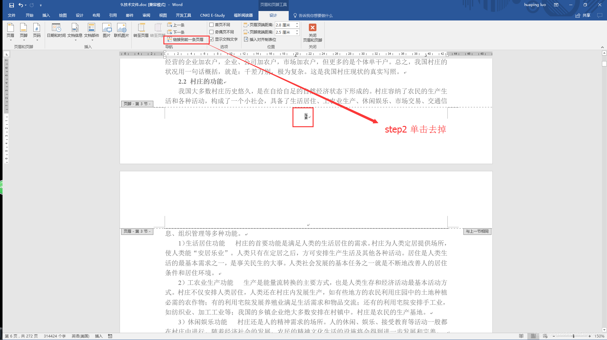Switch to Web Layout view icon
Image resolution: width=607 pixels, height=340 pixels.
pos(545,336)
